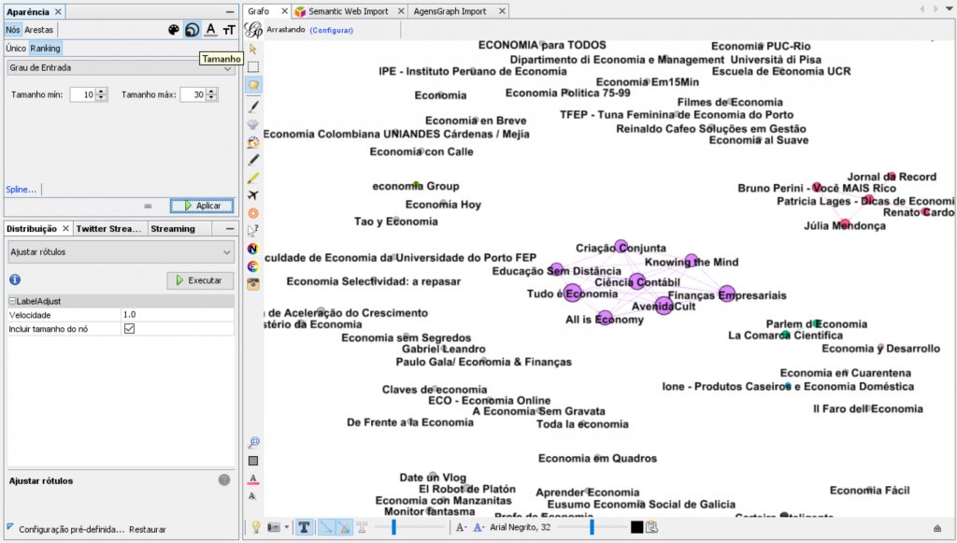Click the light bulb background color icon
The width and height of the screenshot is (957, 543).
pos(255,527)
